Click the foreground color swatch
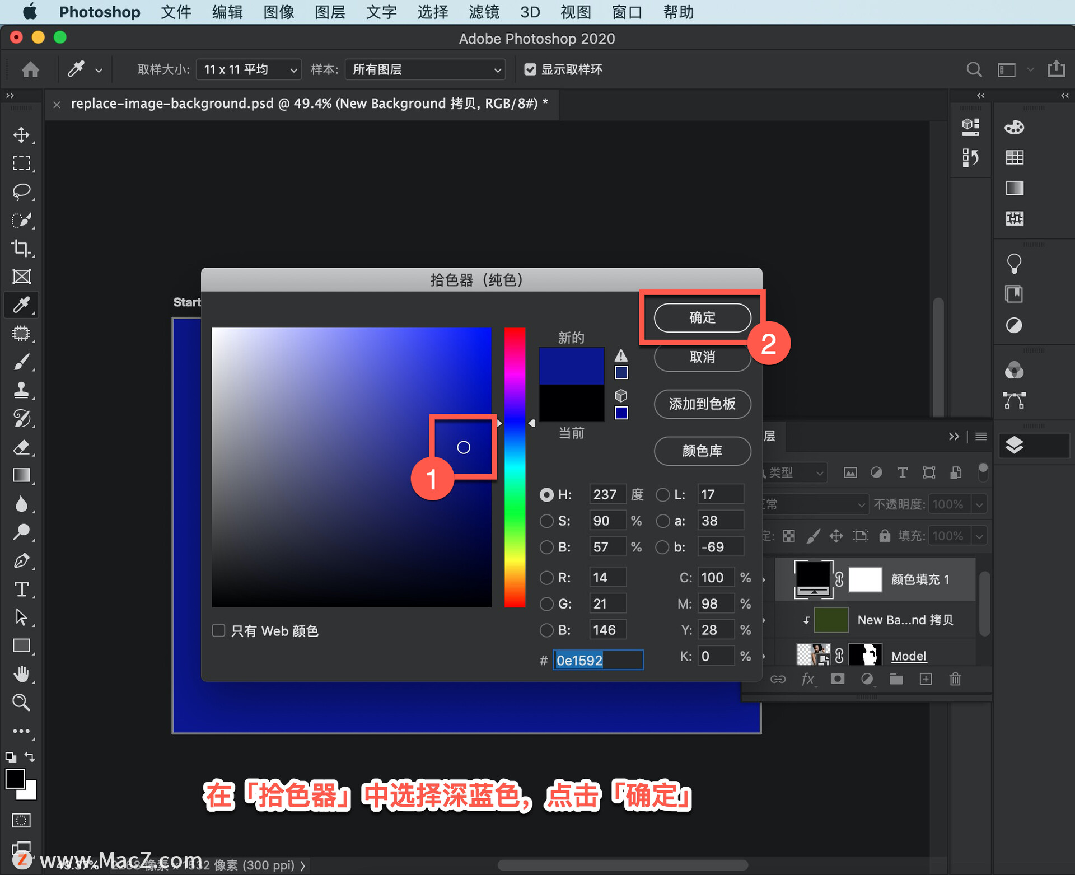The width and height of the screenshot is (1075, 875). [15, 779]
